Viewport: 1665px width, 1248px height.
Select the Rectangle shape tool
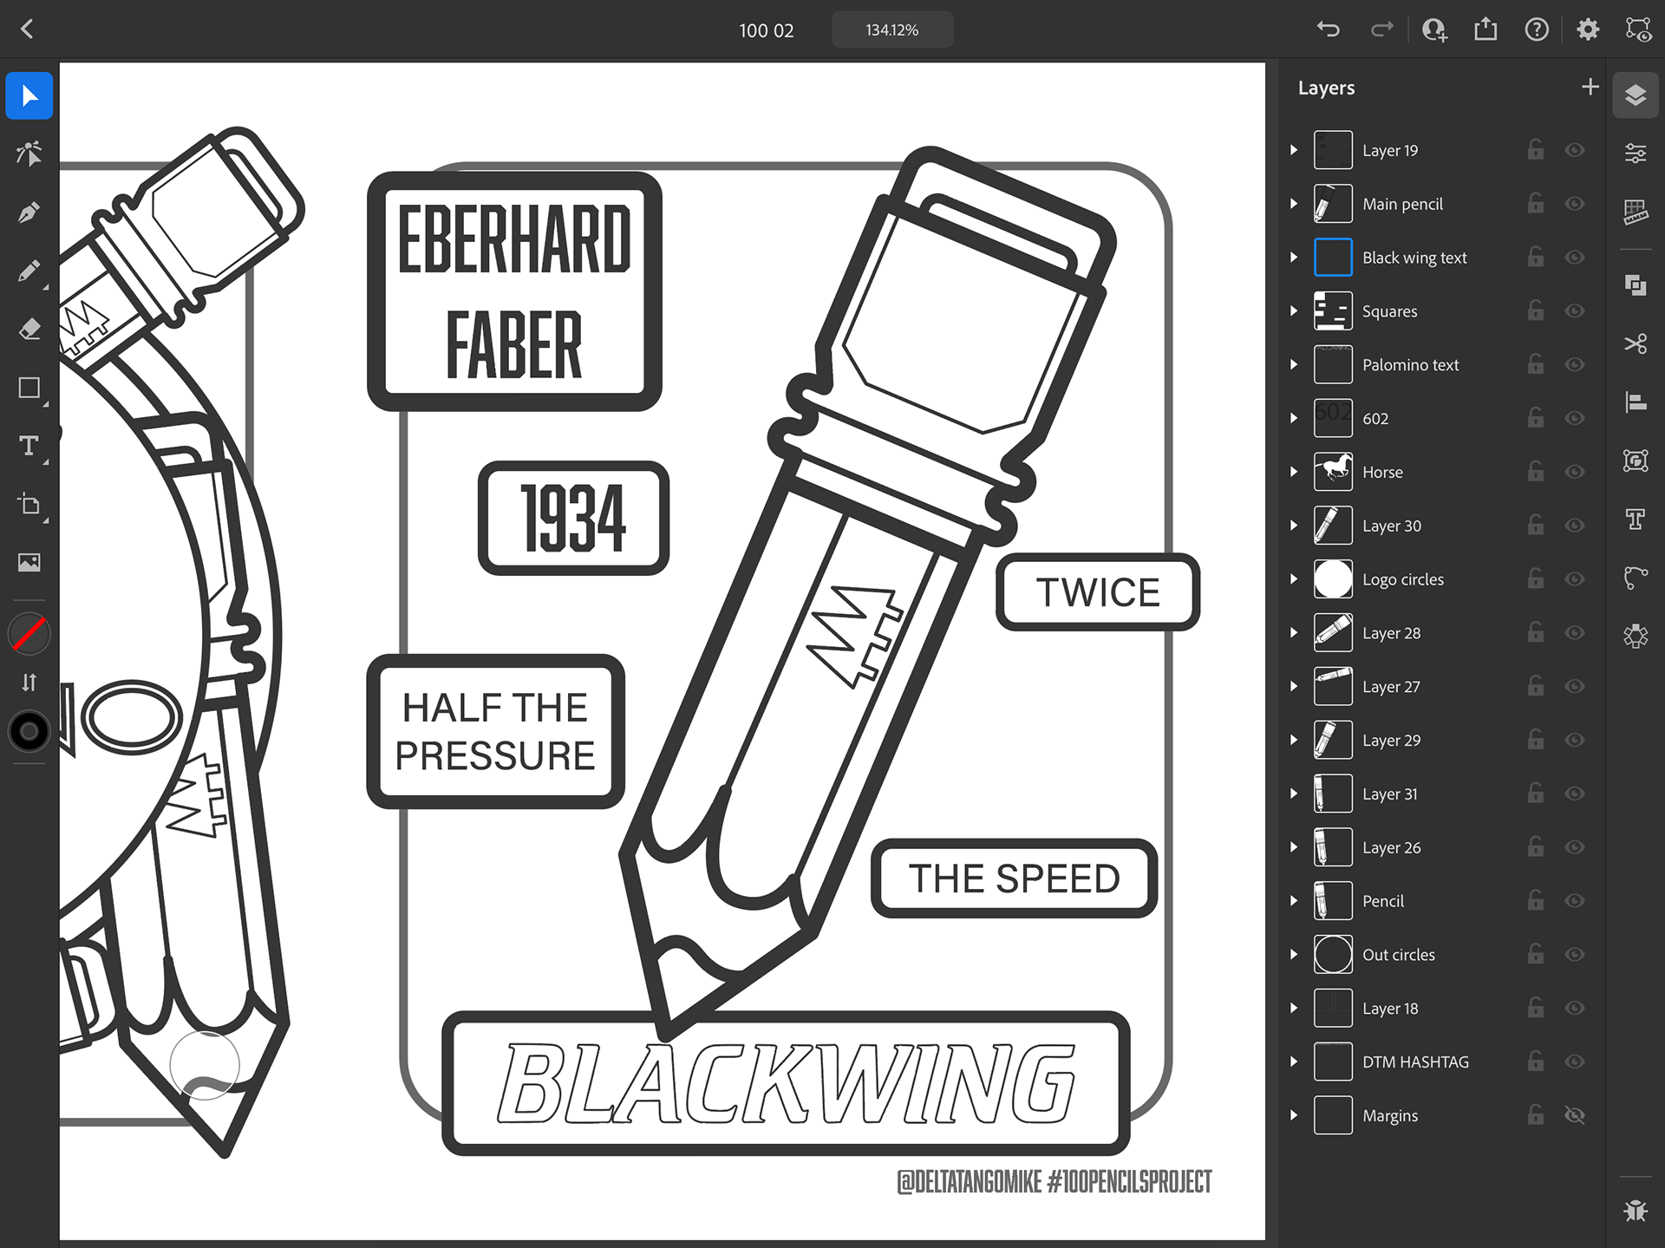click(29, 388)
